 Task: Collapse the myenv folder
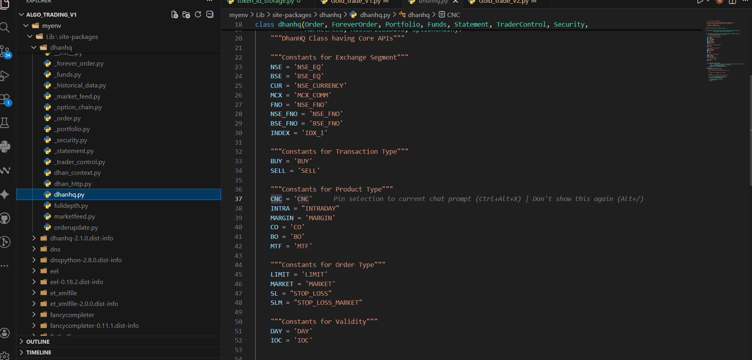coord(51,26)
